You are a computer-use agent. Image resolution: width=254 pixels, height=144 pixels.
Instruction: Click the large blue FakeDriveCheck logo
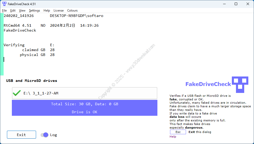(240, 84)
